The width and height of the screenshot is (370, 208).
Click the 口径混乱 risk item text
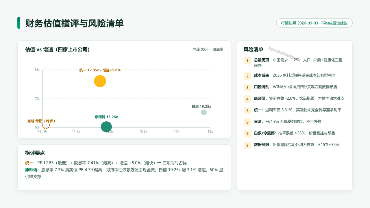[295, 87]
